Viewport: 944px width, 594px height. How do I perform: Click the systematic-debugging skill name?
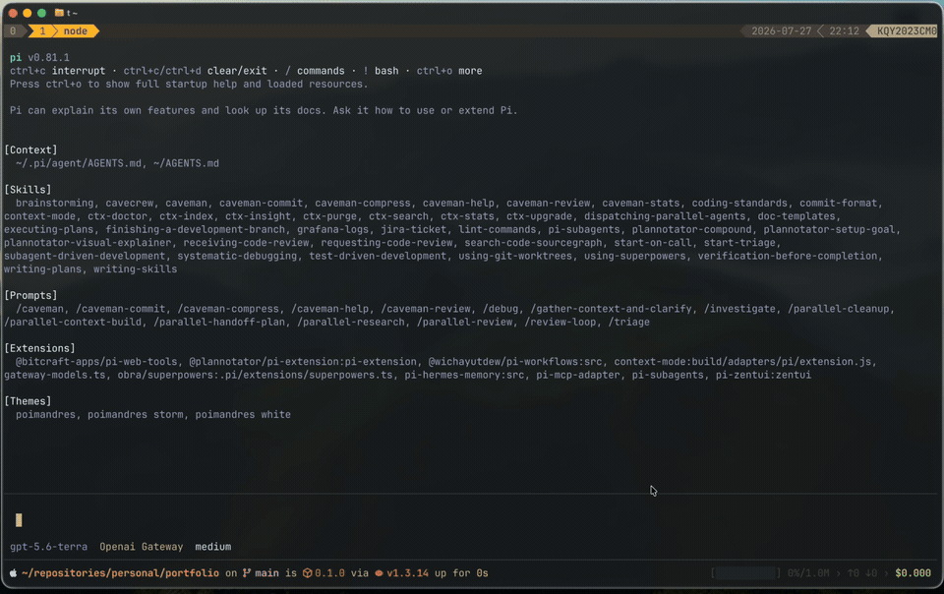tap(237, 256)
